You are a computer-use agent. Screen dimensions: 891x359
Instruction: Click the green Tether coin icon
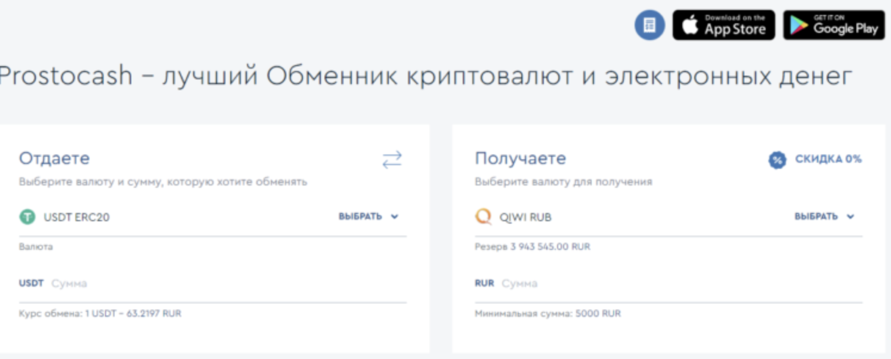click(x=27, y=217)
